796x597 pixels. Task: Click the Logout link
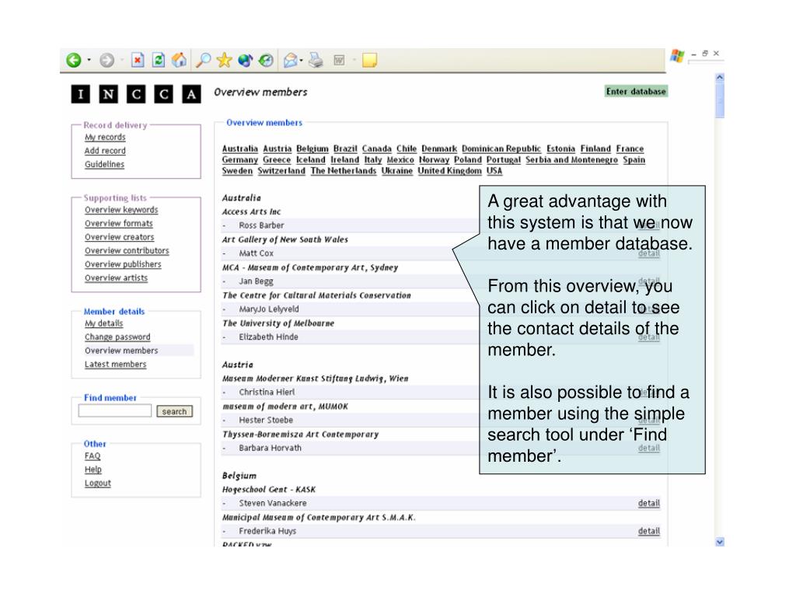click(x=98, y=484)
